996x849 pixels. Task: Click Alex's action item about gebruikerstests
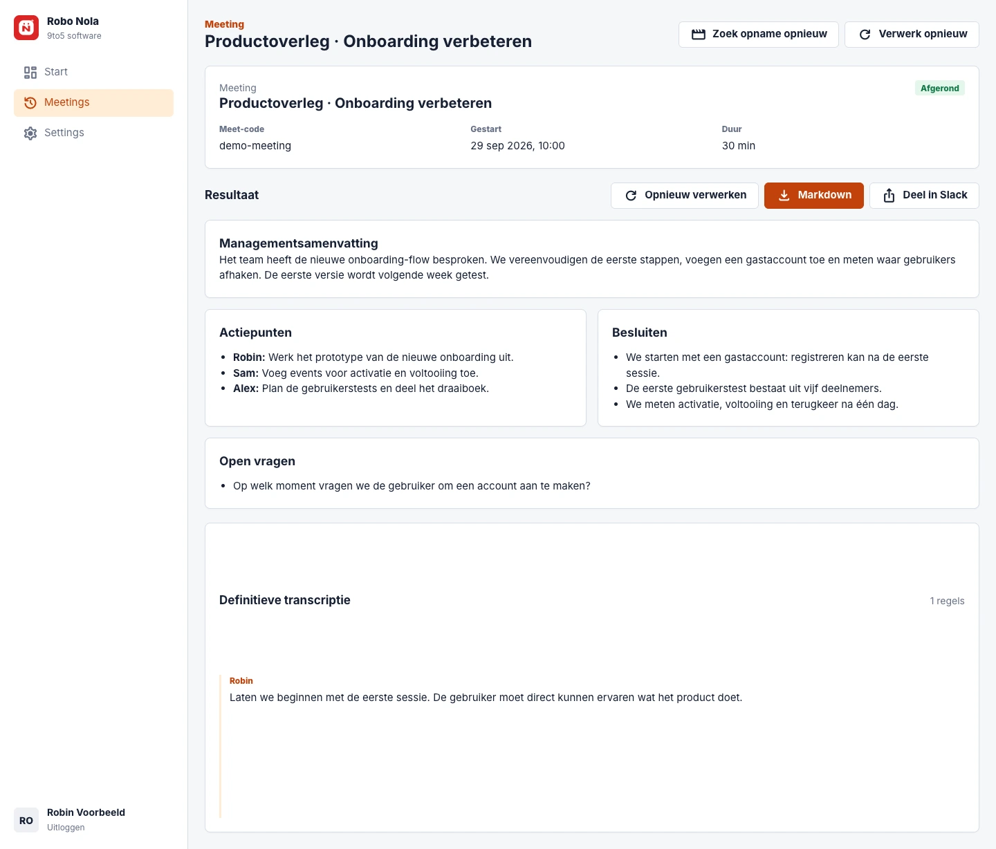click(361, 389)
